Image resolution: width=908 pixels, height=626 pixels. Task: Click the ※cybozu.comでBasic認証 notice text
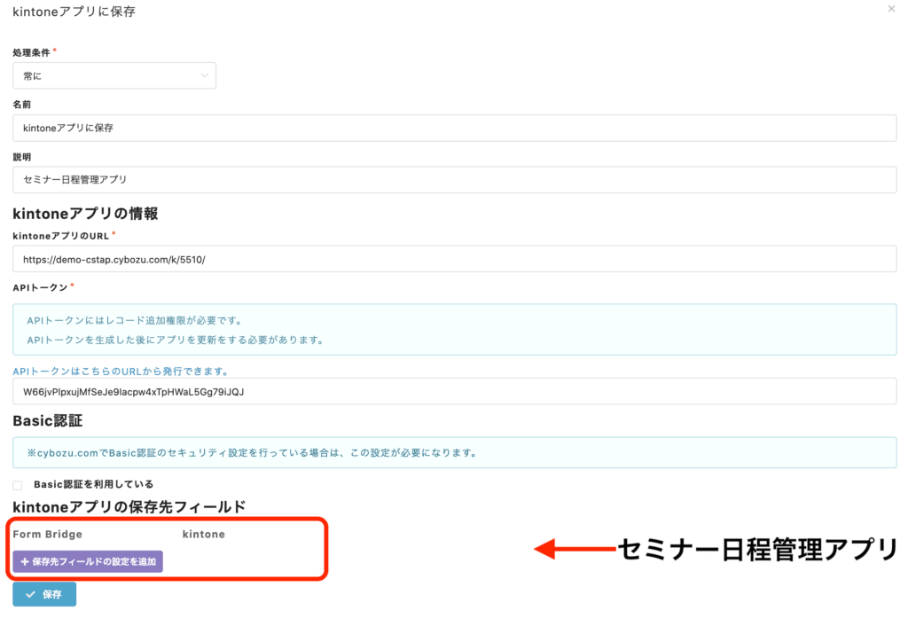(252, 453)
